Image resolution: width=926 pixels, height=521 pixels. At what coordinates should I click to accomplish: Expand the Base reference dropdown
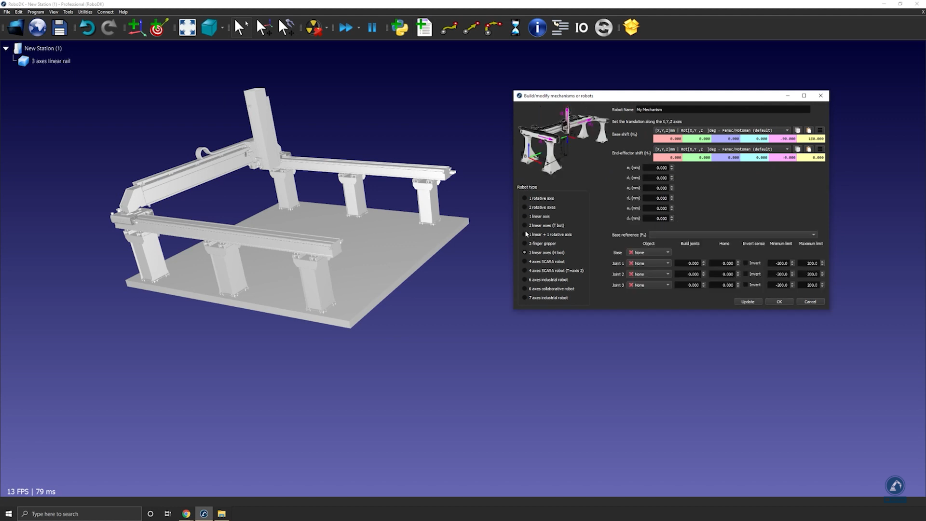[x=733, y=235]
